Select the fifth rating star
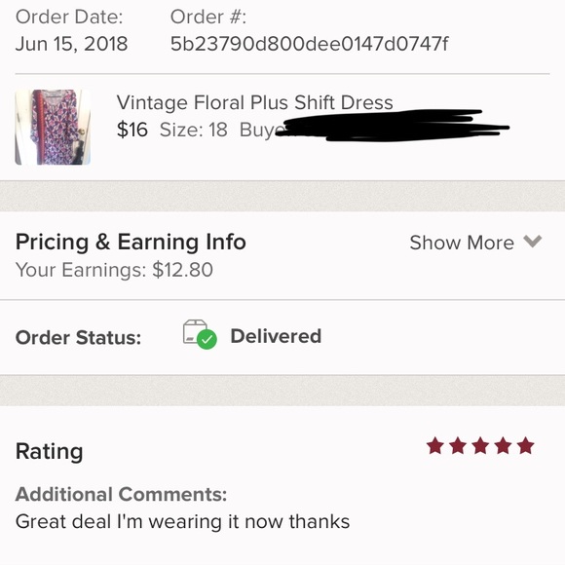565x565 pixels. (x=526, y=446)
